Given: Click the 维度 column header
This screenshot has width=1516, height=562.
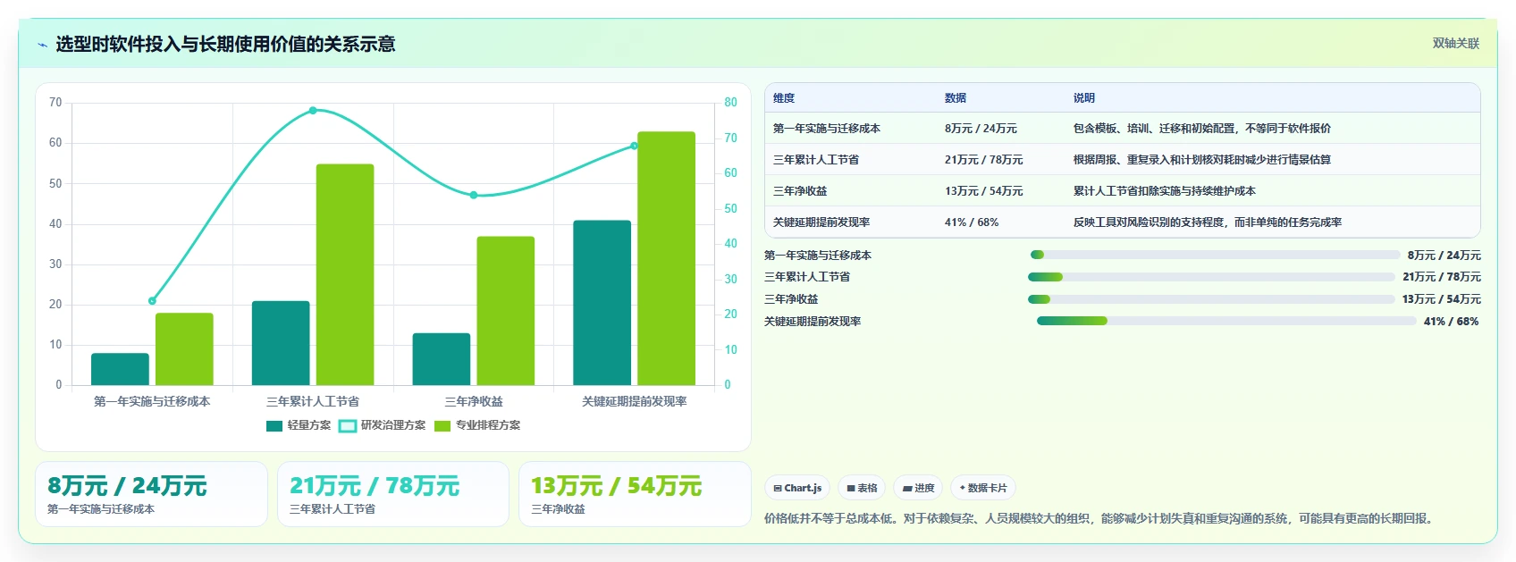Looking at the screenshot, I should 784,98.
